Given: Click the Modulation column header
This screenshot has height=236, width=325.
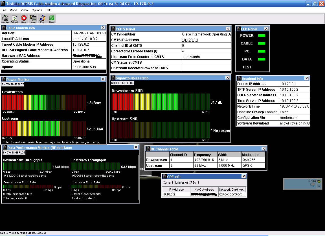Looking at the screenshot, I should [x=253, y=155].
